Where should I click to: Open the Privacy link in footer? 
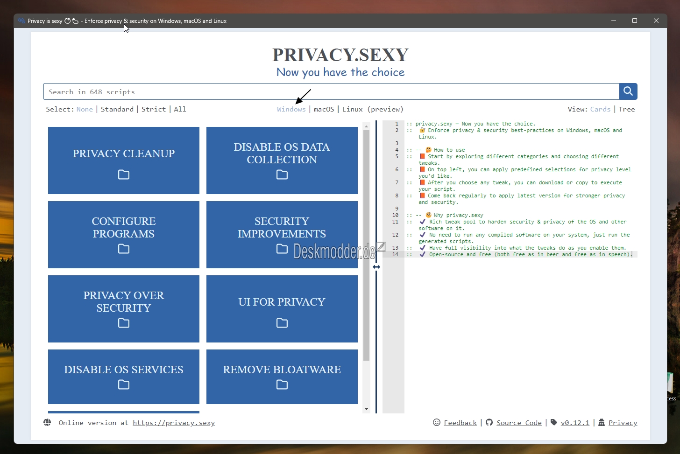(623, 423)
